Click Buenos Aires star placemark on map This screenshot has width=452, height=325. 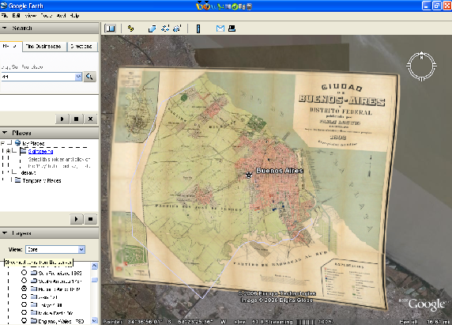[x=249, y=175]
